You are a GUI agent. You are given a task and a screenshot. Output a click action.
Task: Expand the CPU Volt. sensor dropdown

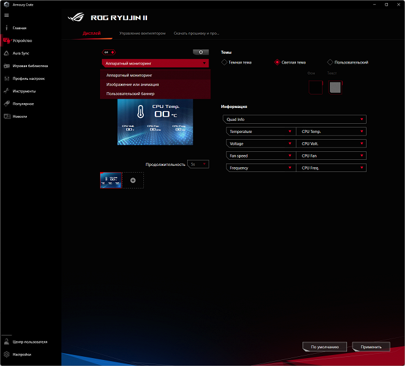click(x=331, y=143)
